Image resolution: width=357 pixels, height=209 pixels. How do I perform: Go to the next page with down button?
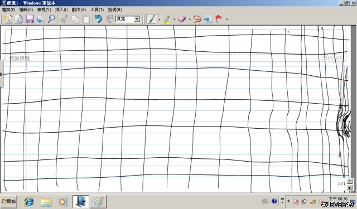(x=349, y=187)
